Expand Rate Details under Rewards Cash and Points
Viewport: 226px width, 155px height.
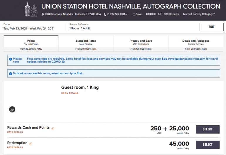[x=15, y=132]
